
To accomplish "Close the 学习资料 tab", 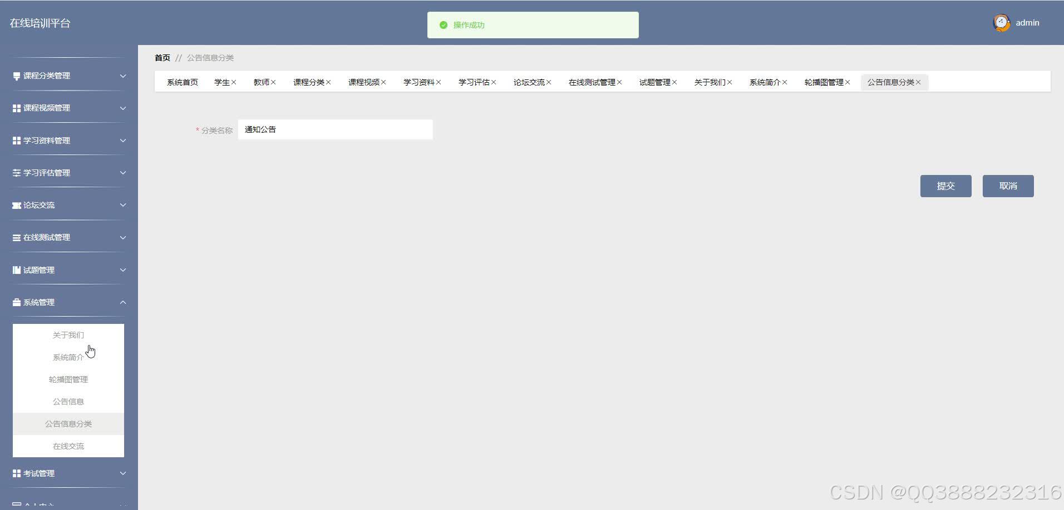I will click(439, 82).
